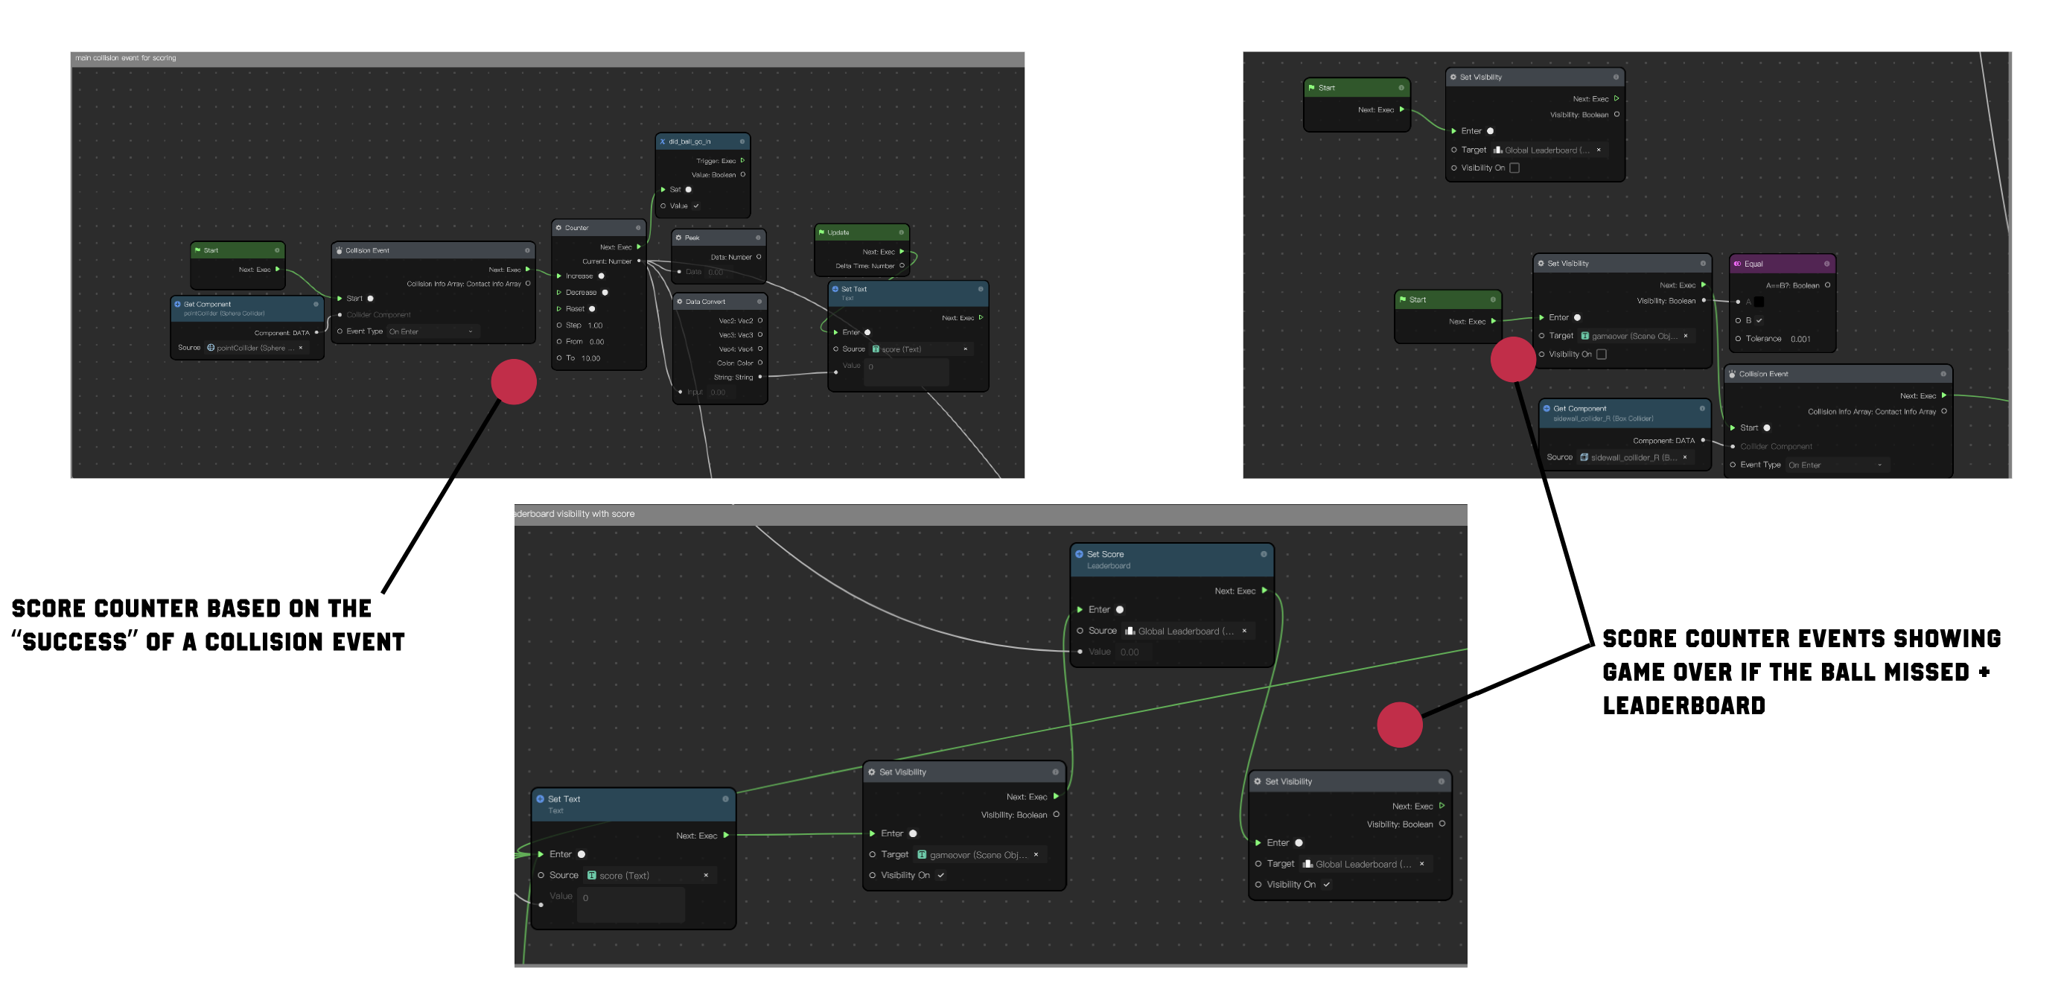Click the flag icon on the Update node
The height and width of the screenshot is (989, 2061).
click(821, 232)
